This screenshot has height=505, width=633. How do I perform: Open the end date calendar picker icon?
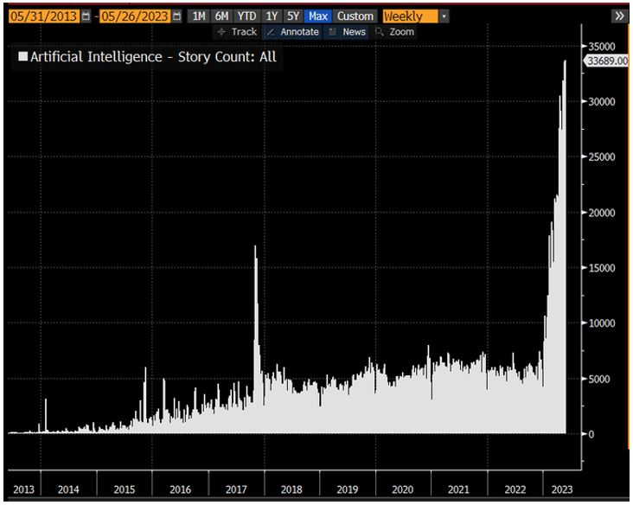pyautogui.click(x=176, y=16)
